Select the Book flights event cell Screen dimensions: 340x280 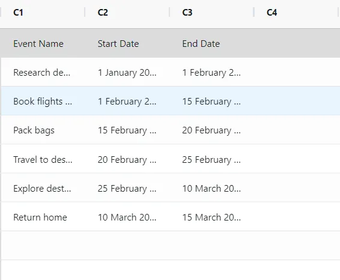(x=43, y=101)
